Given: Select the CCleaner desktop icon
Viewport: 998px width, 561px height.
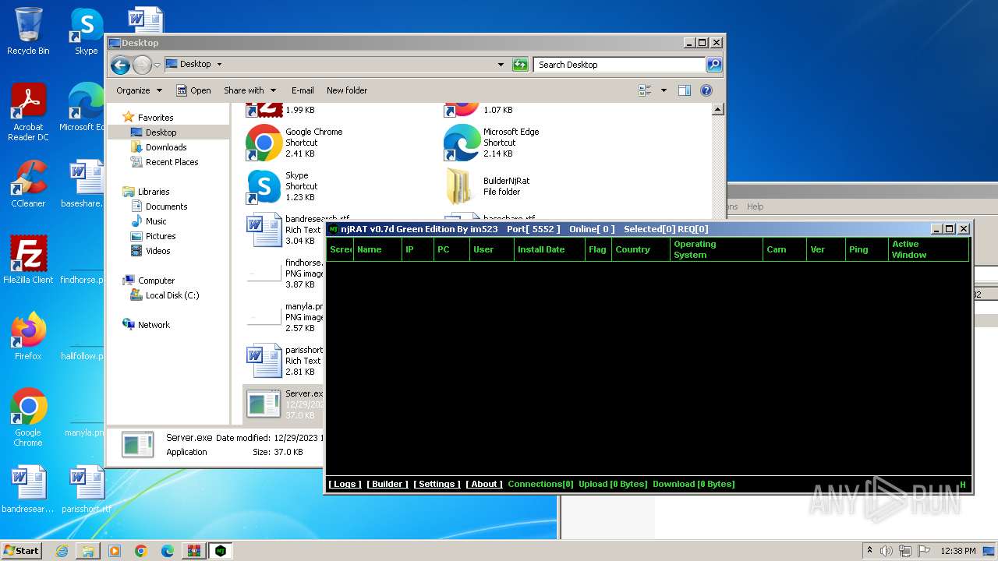Looking at the screenshot, I should [28, 184].
